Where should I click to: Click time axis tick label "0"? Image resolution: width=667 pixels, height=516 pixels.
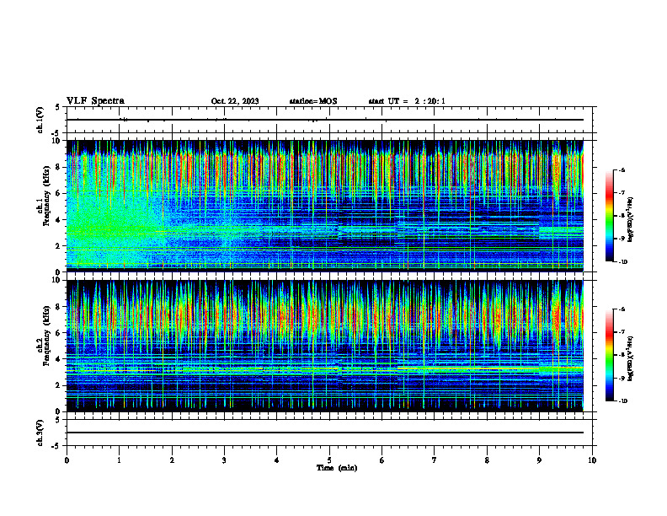coord(67,460)
